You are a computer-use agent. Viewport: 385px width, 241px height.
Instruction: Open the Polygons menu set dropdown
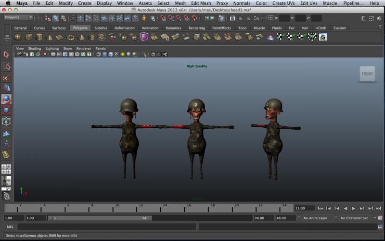(18, 17)
